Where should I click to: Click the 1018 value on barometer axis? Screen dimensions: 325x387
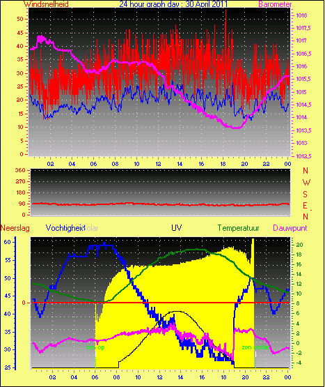pyautogui.click(x=301, y=15)
